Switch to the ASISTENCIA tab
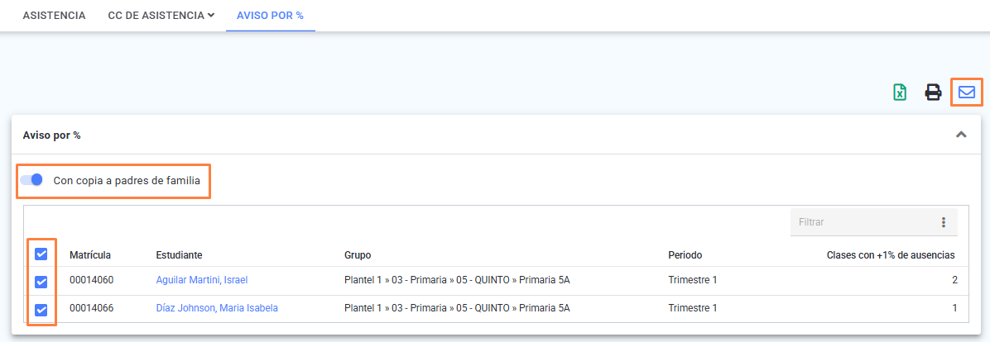The image size is (990, 342). coord(55,15)
